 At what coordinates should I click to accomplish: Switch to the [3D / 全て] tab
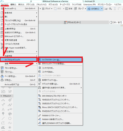point(116,22)
